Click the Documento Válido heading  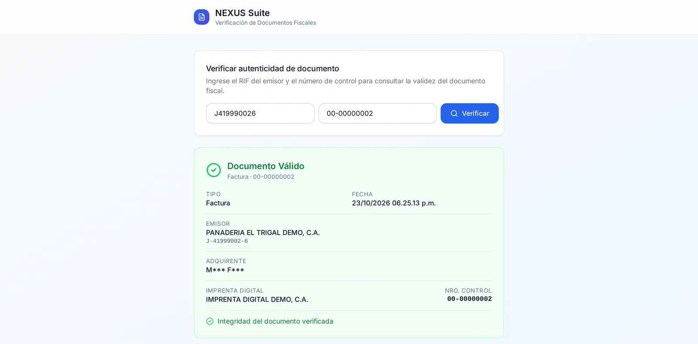(266, 166)
